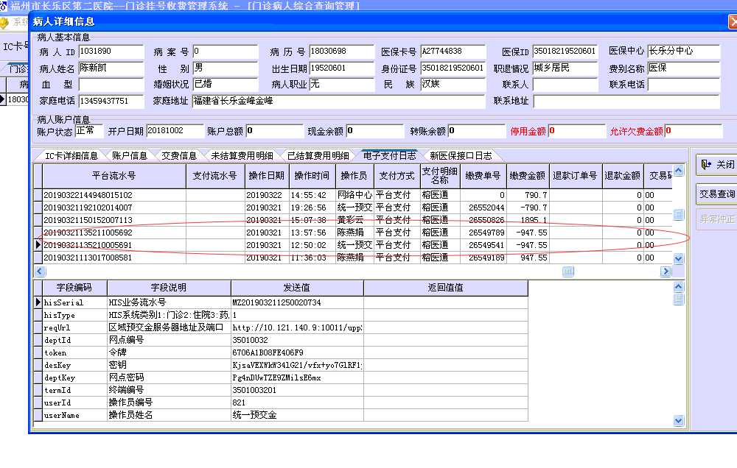Select the desKey field row
The image size is (737, 468).
point(281,365)
